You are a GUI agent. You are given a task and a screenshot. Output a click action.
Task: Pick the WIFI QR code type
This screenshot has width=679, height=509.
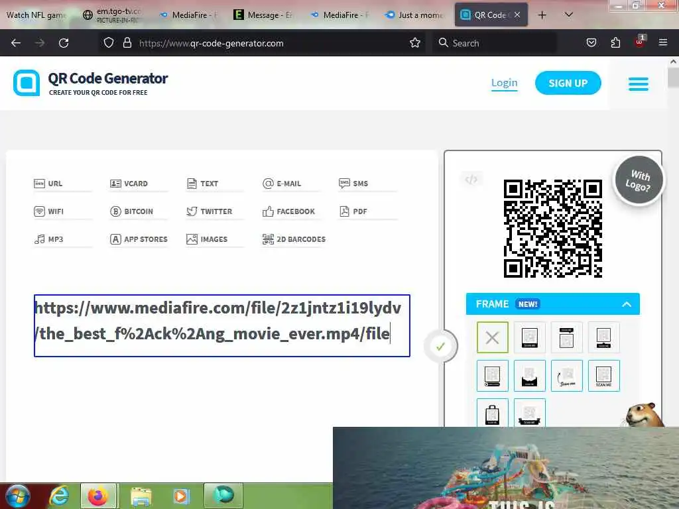(48, 211)
